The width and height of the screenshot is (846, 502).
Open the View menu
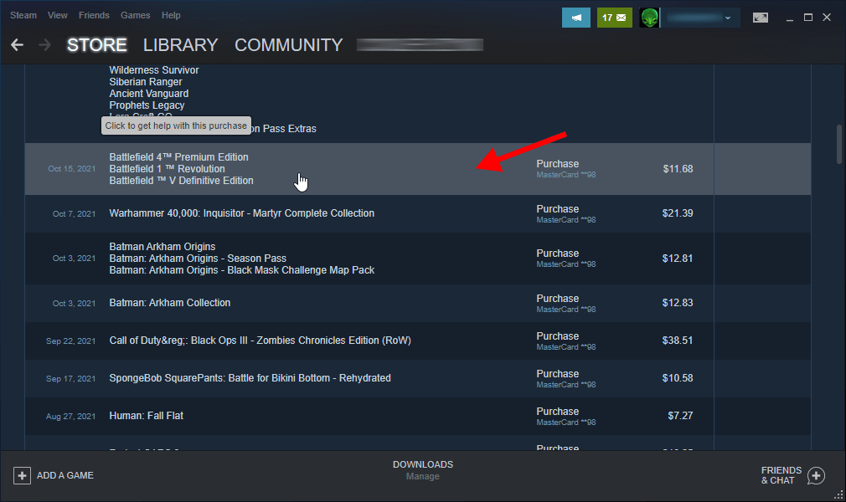coord(58,15)
